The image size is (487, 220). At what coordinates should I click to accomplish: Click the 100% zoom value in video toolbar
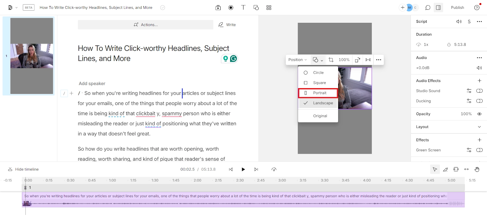[344, 60]
